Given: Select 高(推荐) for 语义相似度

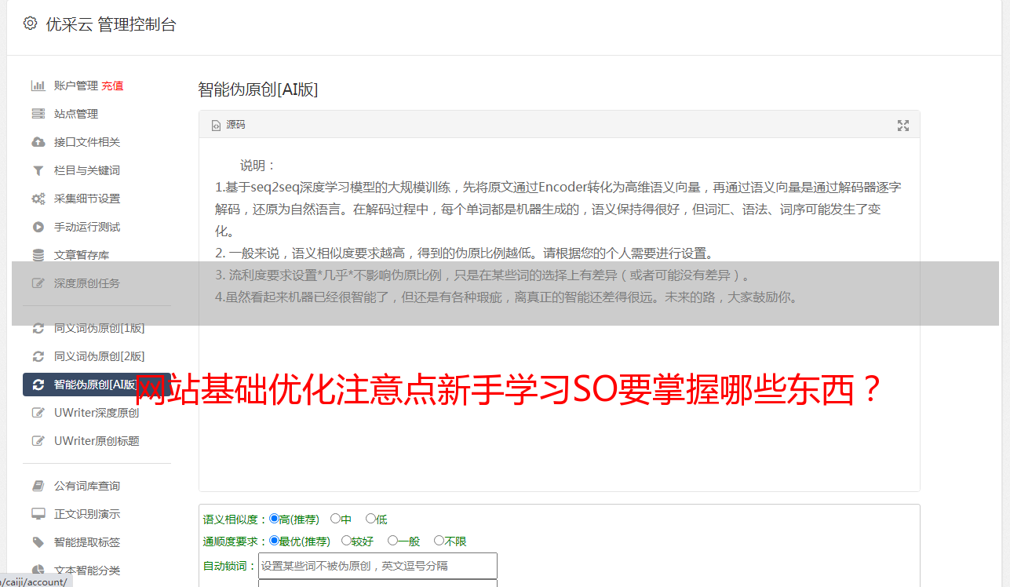Looking at the screenshot, I should coord(274,519).
